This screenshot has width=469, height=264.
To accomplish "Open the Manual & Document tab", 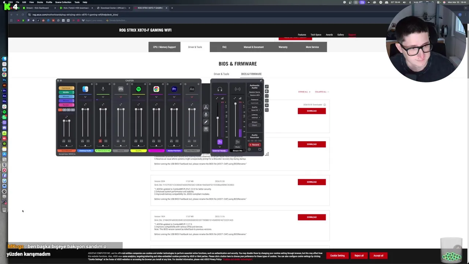I will point(254,47).
